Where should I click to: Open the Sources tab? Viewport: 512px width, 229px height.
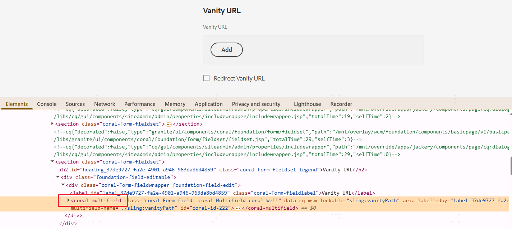[75, 104]
